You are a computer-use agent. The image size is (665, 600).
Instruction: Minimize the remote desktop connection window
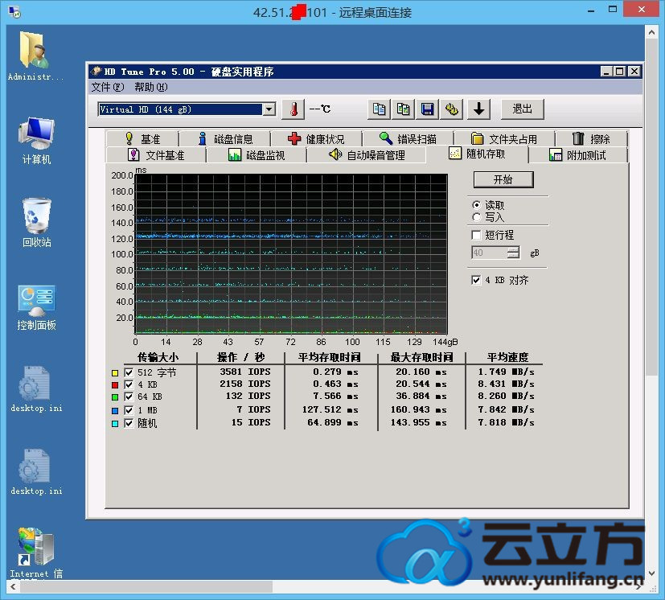pos(591,10)
